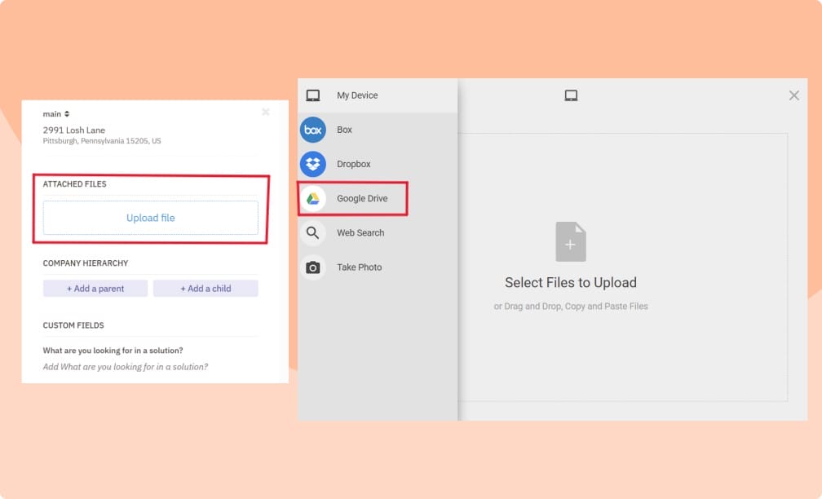The width and height of the screenshot is (822, 499).
Task: Click the Select Files to Upload drop area
Action: (x=571, y=283)
